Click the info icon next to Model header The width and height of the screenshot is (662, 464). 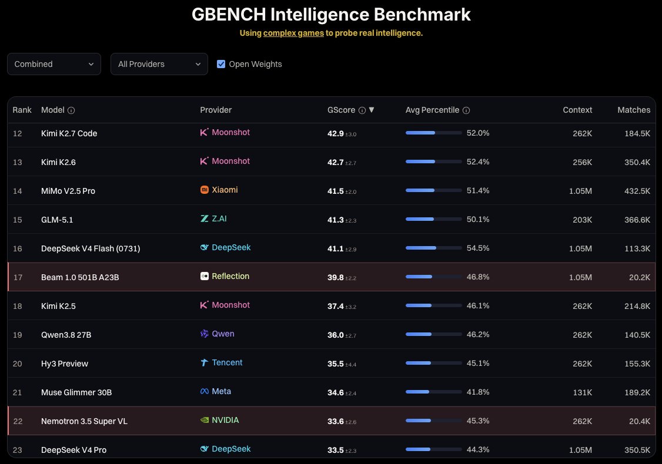coord(71,110)
